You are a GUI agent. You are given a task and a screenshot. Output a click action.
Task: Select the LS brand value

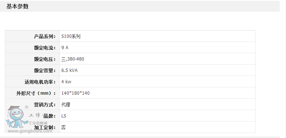(64, 116)
